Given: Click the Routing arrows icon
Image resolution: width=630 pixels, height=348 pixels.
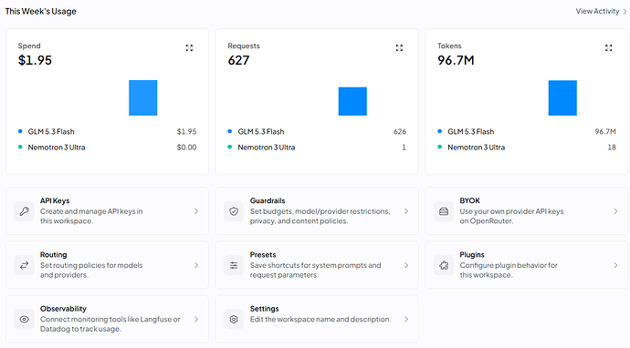Looking at the screenshot, I should pyautogui.click(x=25, y=265).
